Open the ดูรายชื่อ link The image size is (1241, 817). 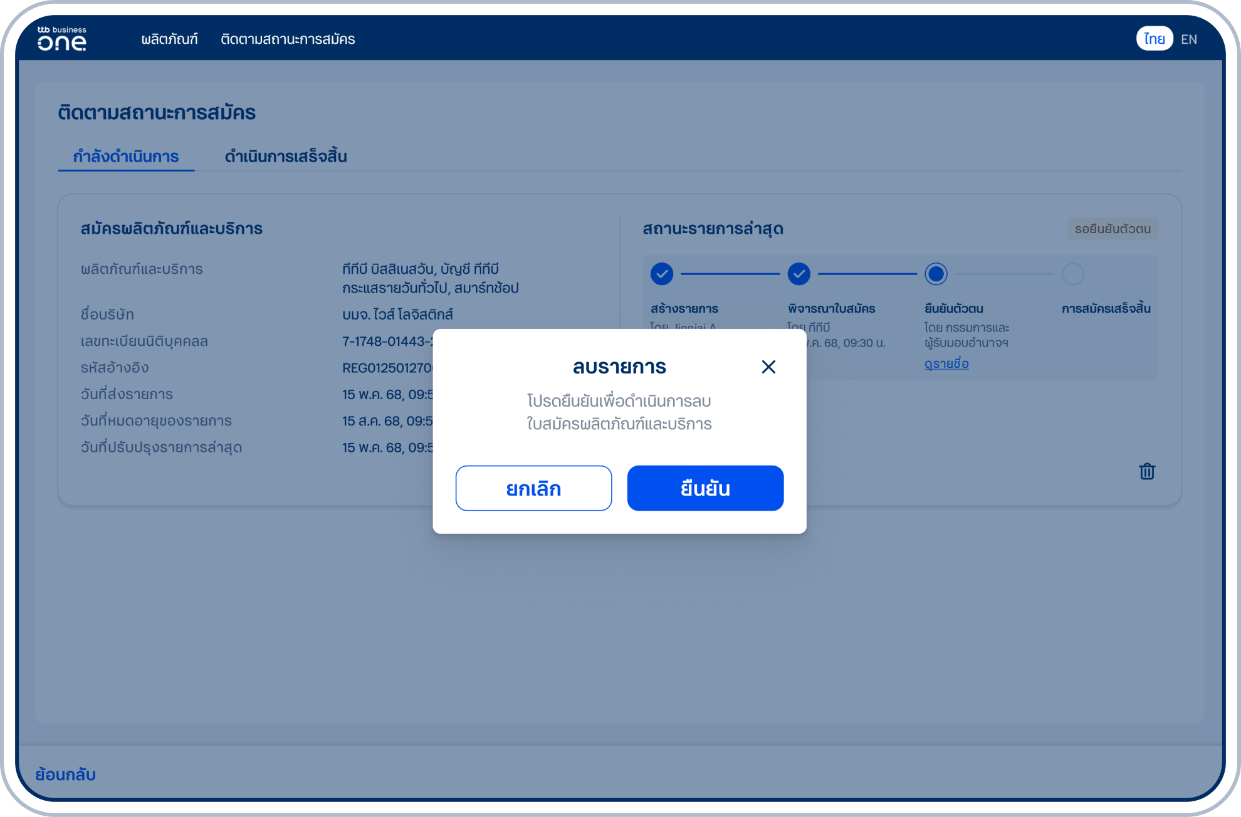[946, 364]
